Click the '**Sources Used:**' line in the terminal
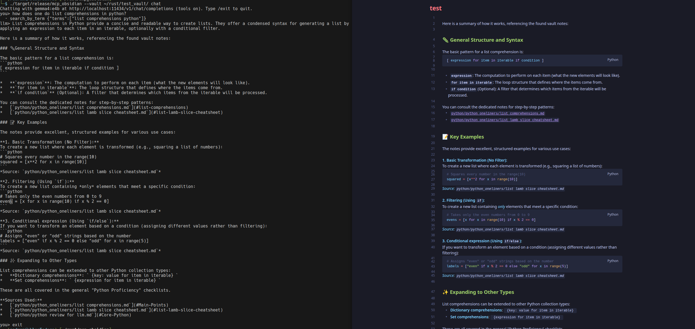The height and width of the screenshot is (329, 695). [21, 300]
